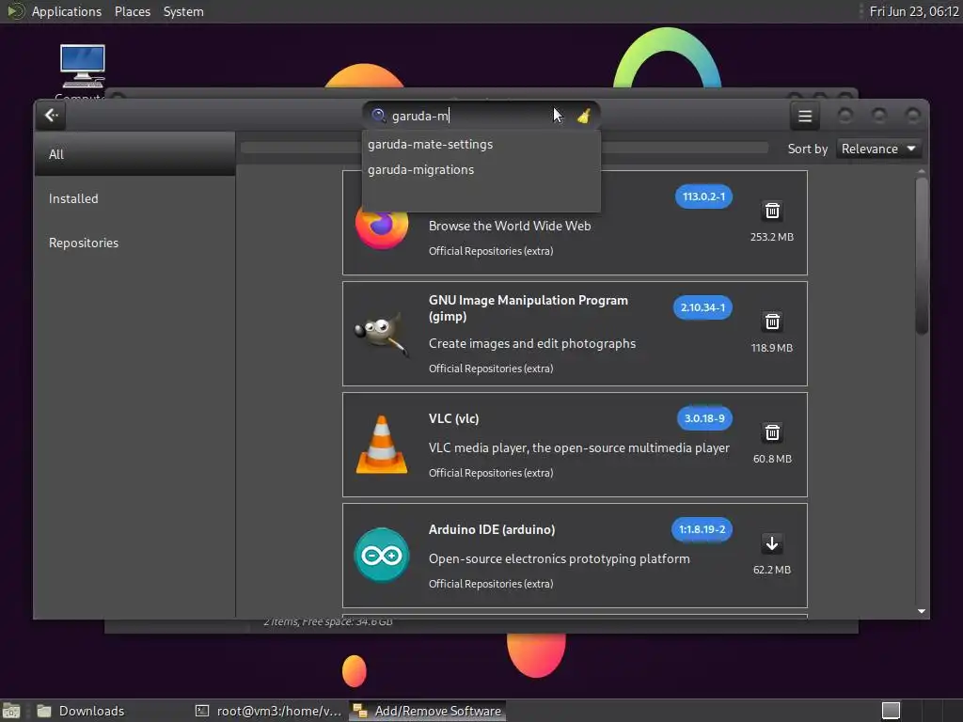Click Firefox version badge 113.0.2-1

(703, 196)
